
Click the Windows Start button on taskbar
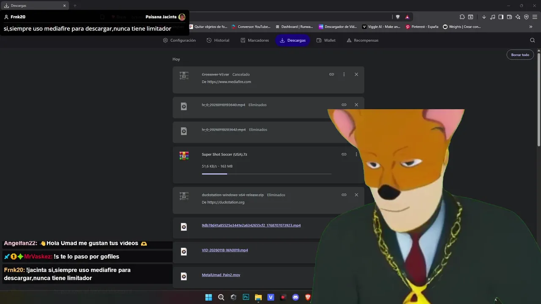tap(208, 297)
